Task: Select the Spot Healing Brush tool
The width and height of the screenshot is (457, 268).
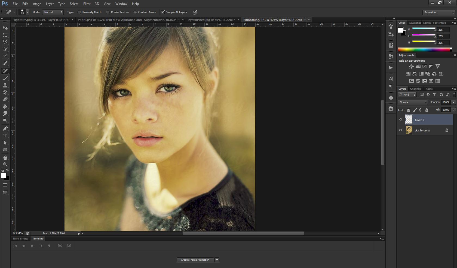Action: coord(5,71)
